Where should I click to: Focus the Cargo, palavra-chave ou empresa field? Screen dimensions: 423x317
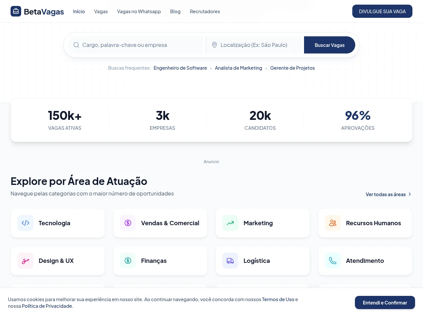[135, 45]
